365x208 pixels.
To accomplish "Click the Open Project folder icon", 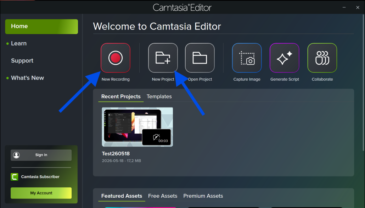I will (200, 58).
